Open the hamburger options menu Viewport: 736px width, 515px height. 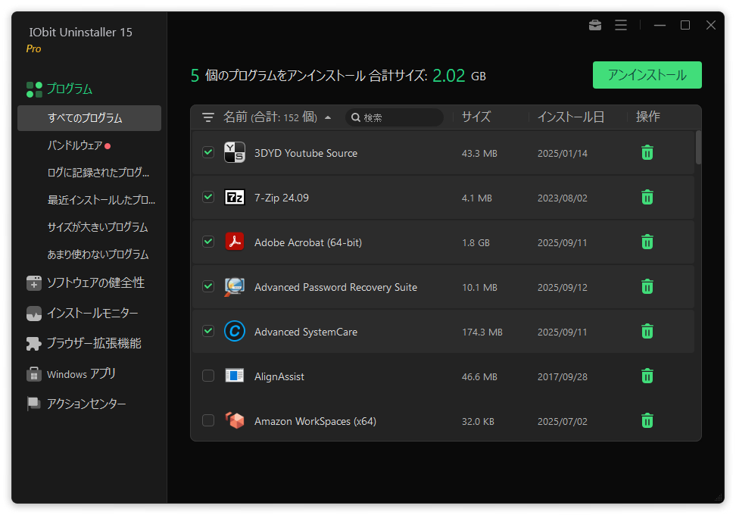(x=621, y=25)
